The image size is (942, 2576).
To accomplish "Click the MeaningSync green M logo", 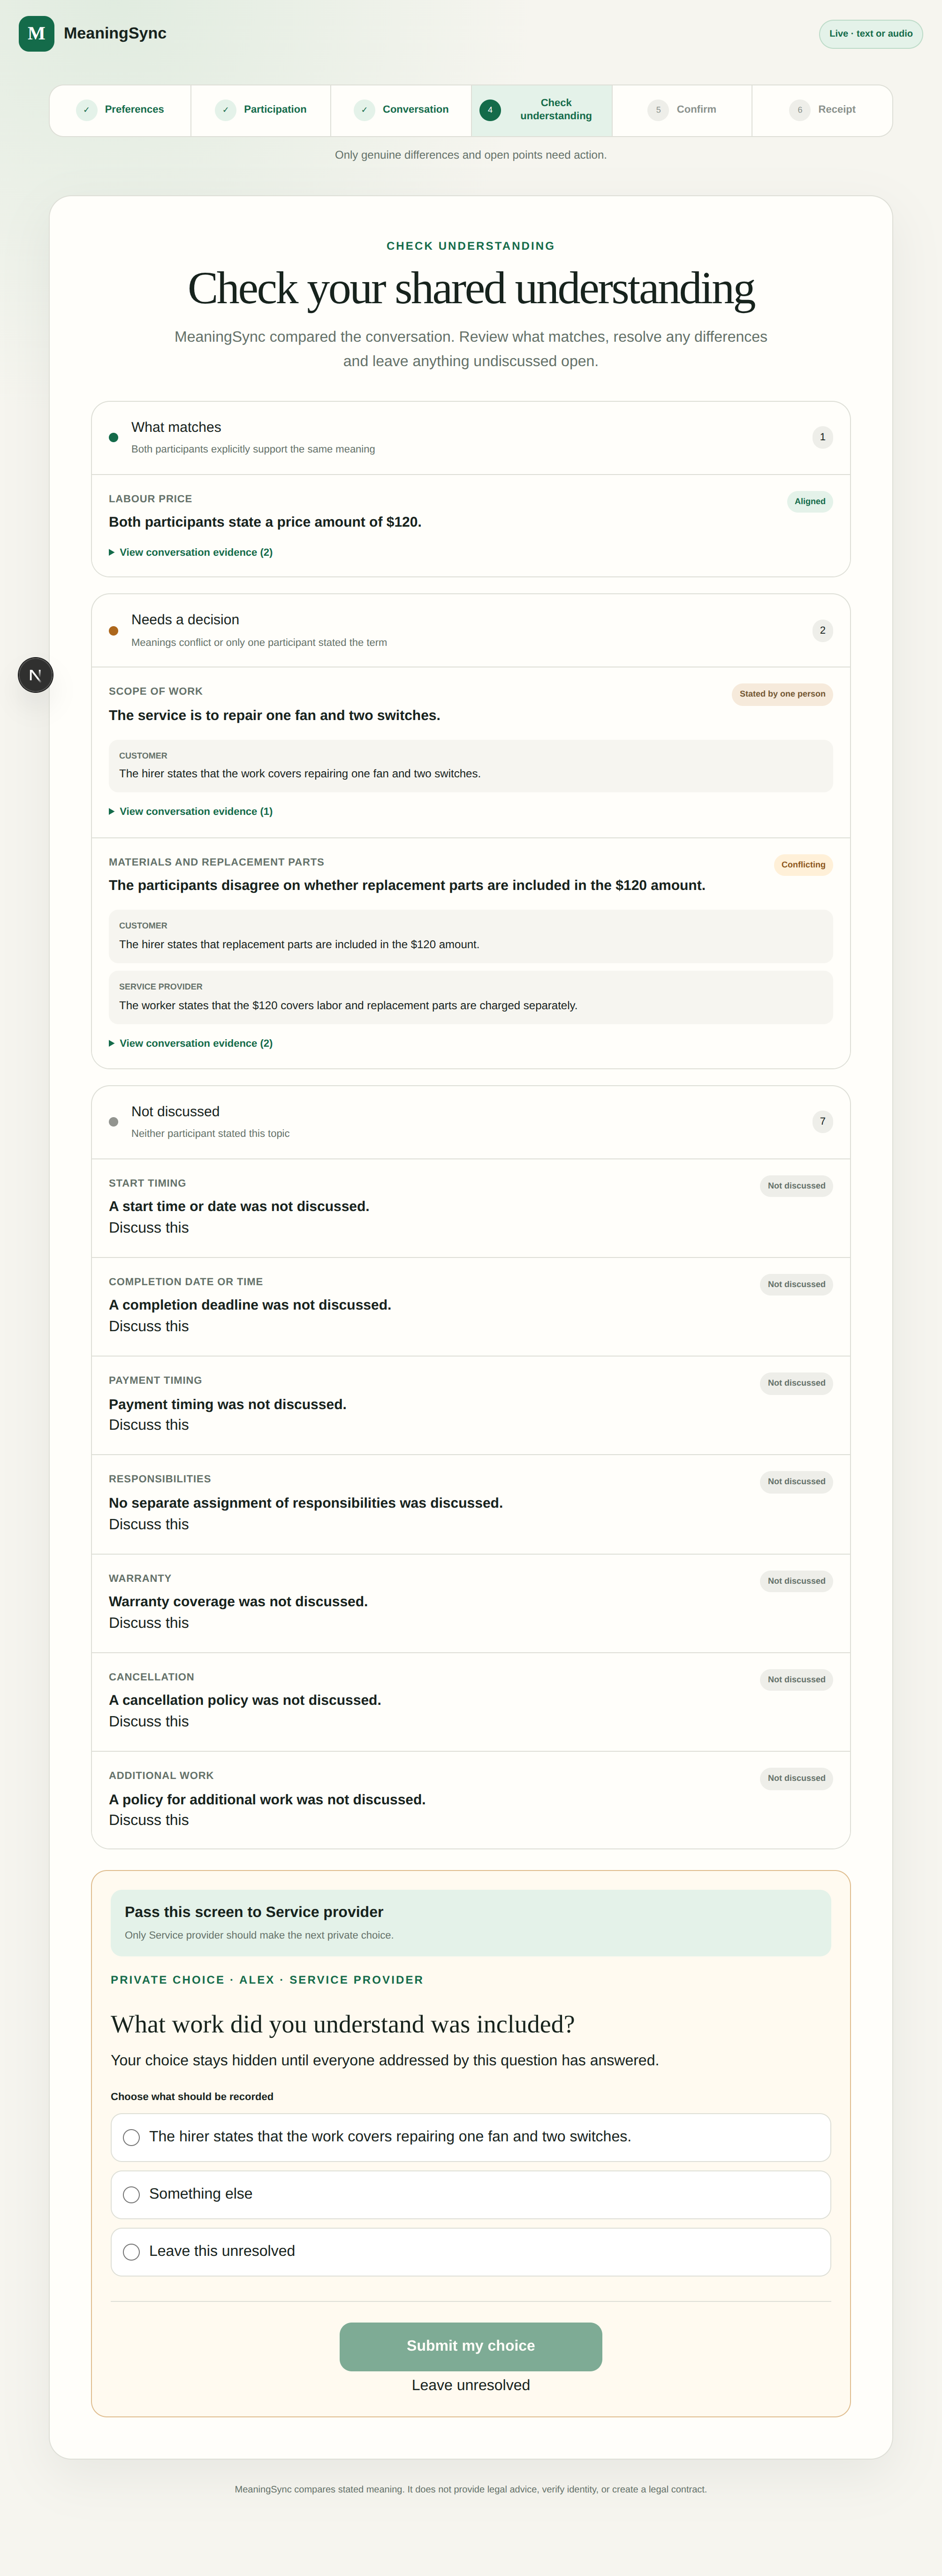I will [x=36, y=33].
